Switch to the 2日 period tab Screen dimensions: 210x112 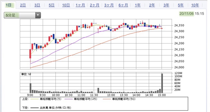coord(23,5)
